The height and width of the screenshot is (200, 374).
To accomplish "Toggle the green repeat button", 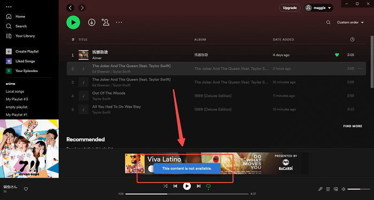I will click(x=208, y=187).
